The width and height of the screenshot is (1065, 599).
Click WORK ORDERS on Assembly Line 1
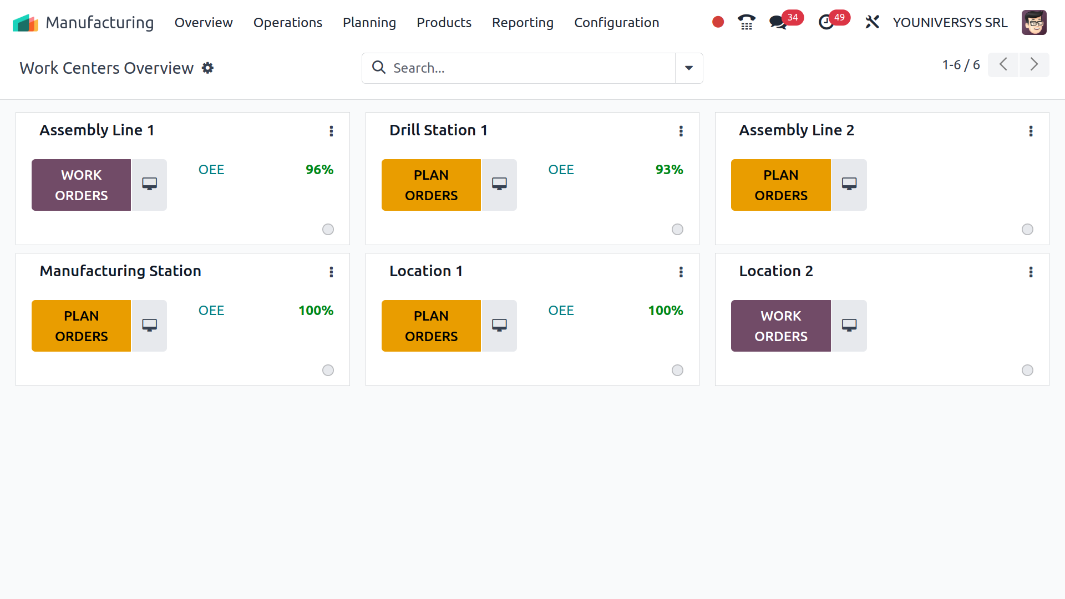(81, 185)
